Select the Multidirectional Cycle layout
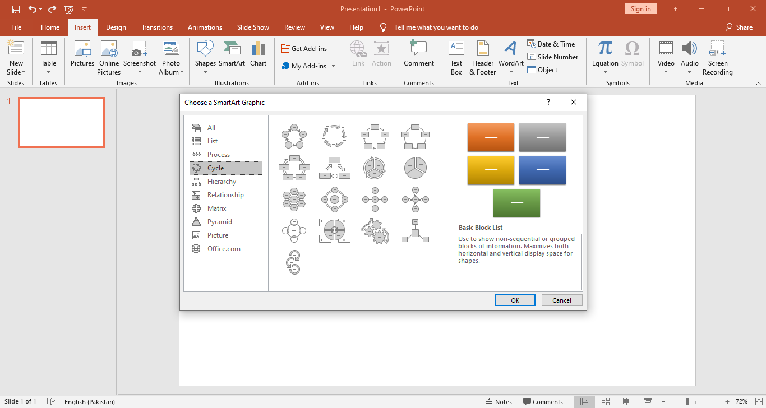766x408 pixels. pos(335,168)
